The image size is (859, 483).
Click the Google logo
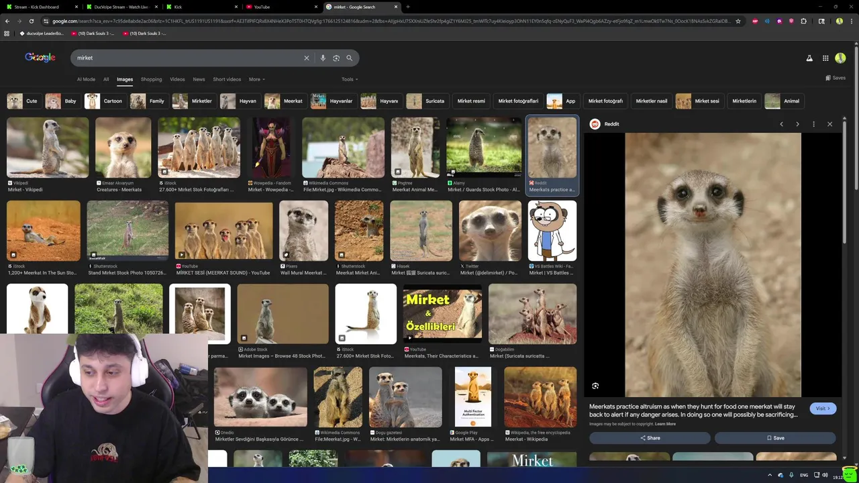point(40,58)
